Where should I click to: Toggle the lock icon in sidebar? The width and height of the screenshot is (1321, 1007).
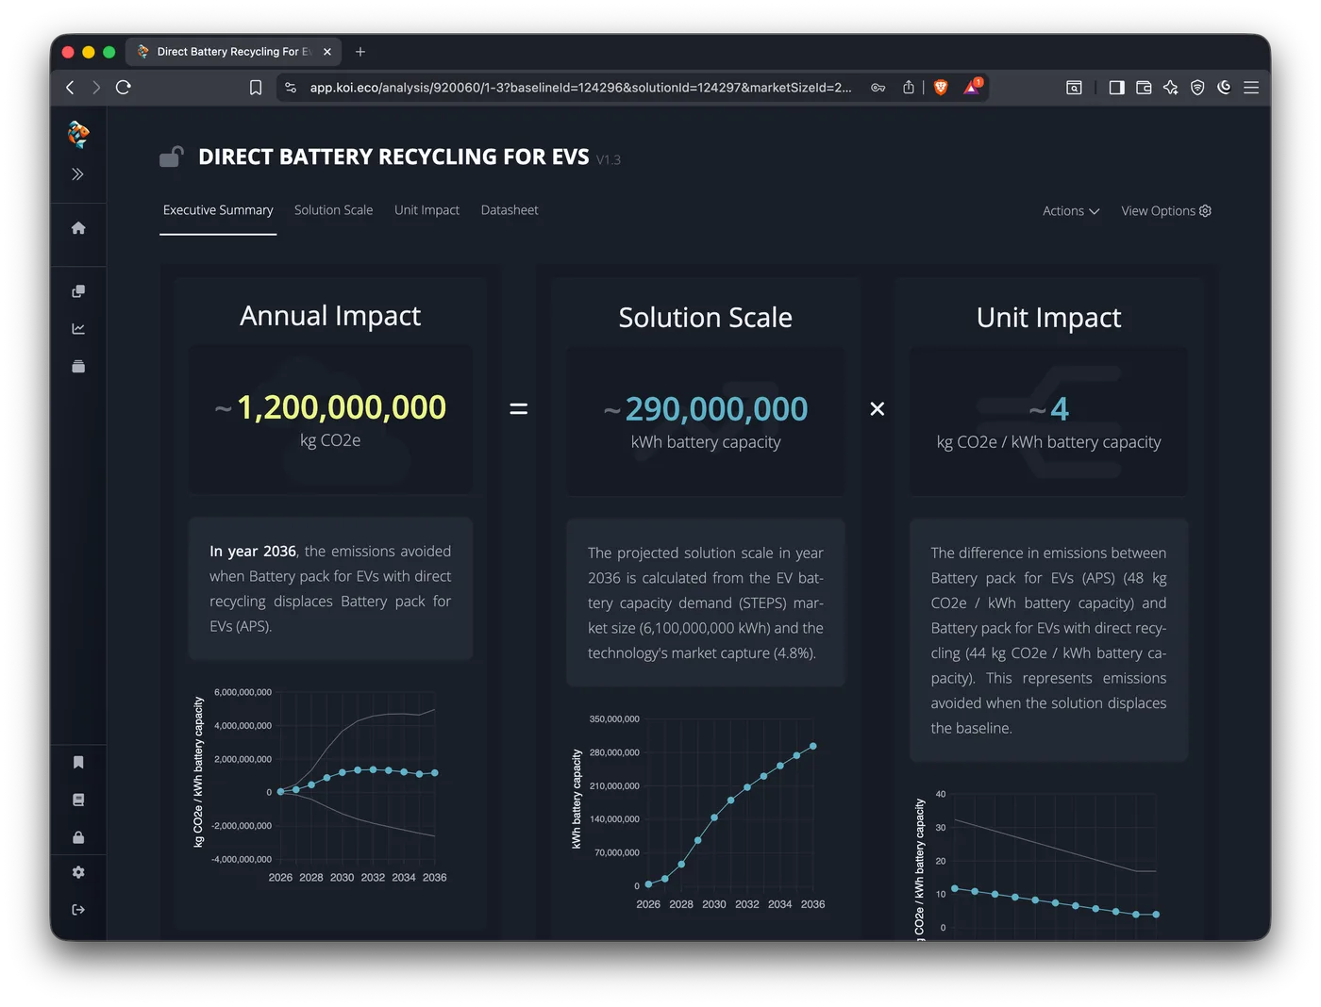[x=79, y=837]
